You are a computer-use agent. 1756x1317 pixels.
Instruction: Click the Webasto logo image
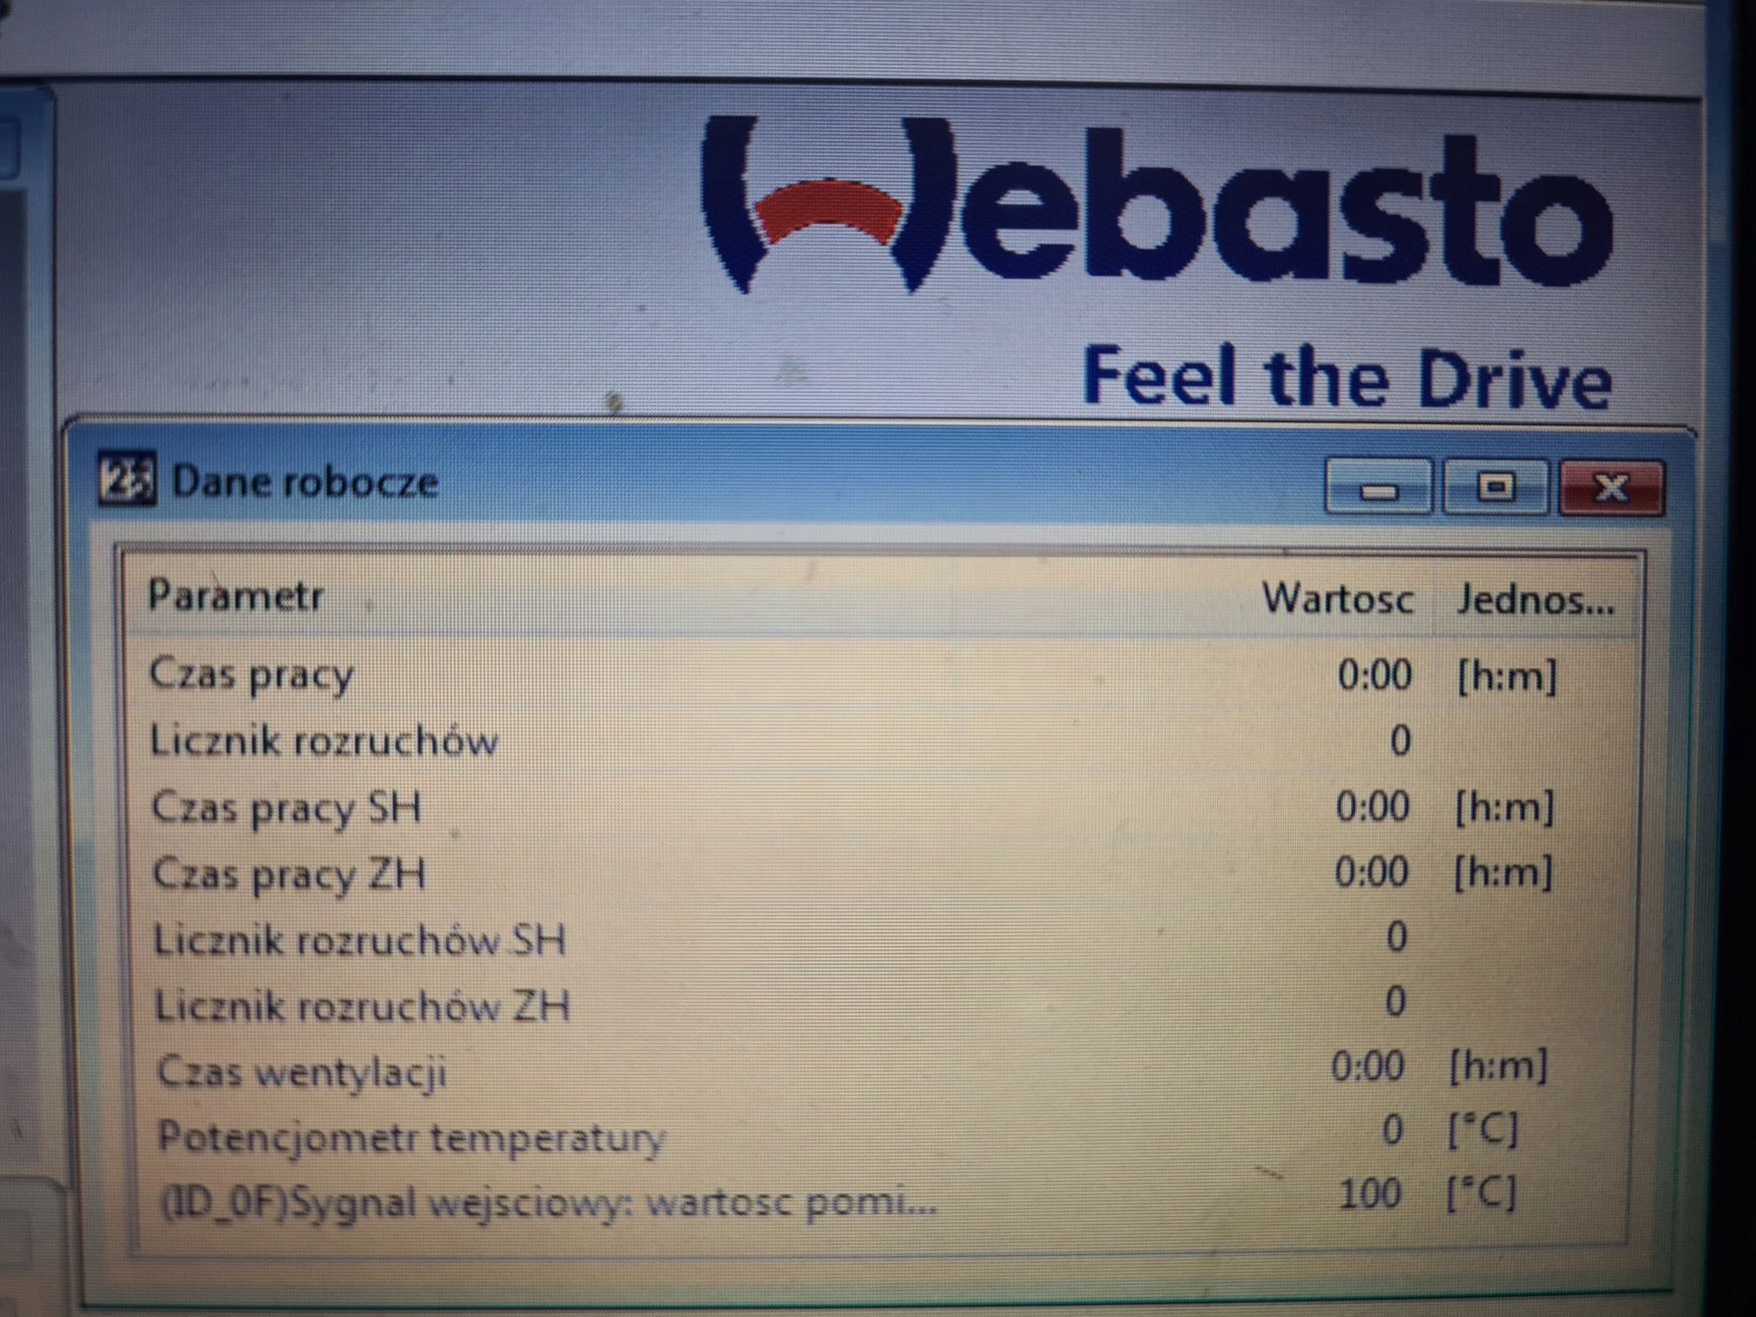coord(1157,207)
